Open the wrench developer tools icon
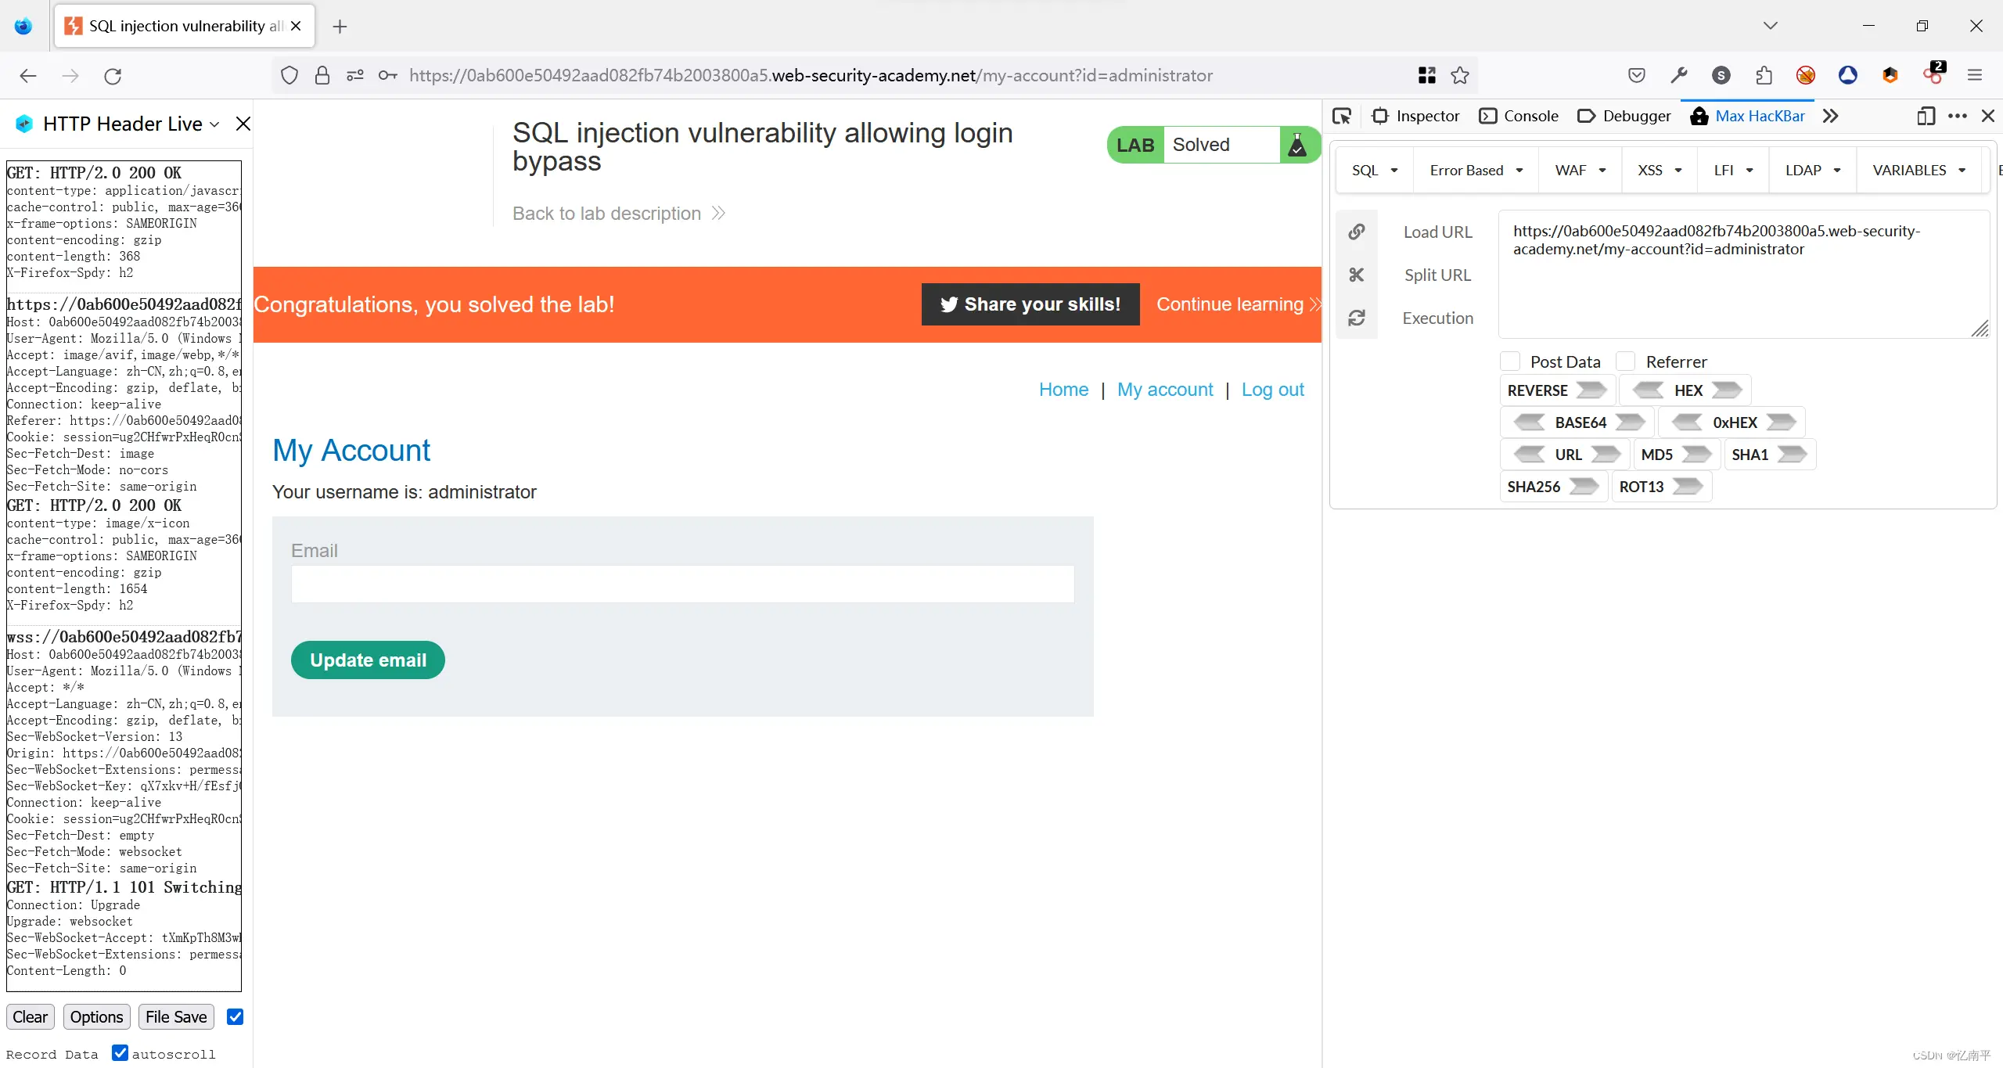This screenshot has width=2003, height=1068. coord(1679,75)
